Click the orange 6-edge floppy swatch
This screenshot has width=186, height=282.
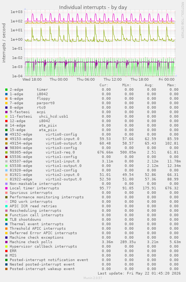pos(6,99)
